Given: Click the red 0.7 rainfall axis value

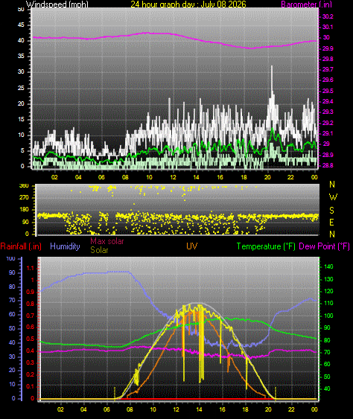Looking at the screenshot, I should point(31,316).
